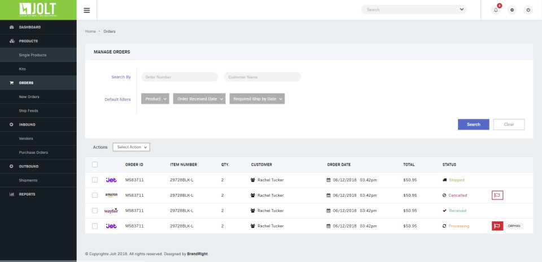This screenshot has width=542, height=262.
Task: Click the outlined flag on Cancelled order
Action: [497, 195]
